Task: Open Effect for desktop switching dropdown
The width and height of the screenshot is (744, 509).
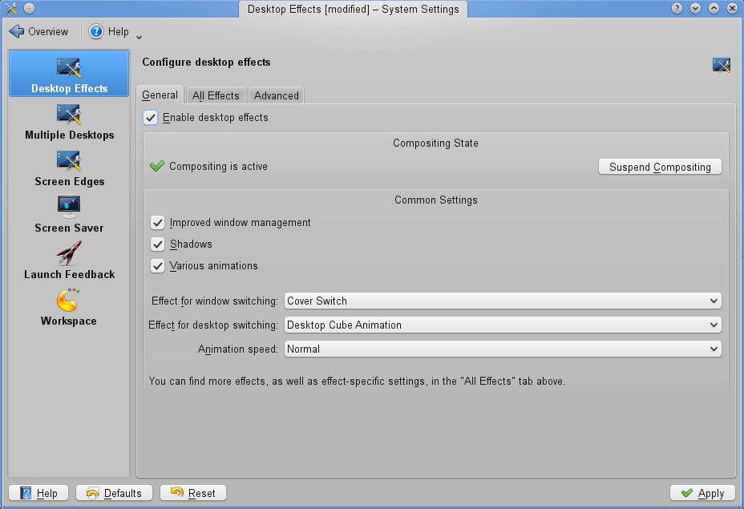Action: click(x=503, y=325)
